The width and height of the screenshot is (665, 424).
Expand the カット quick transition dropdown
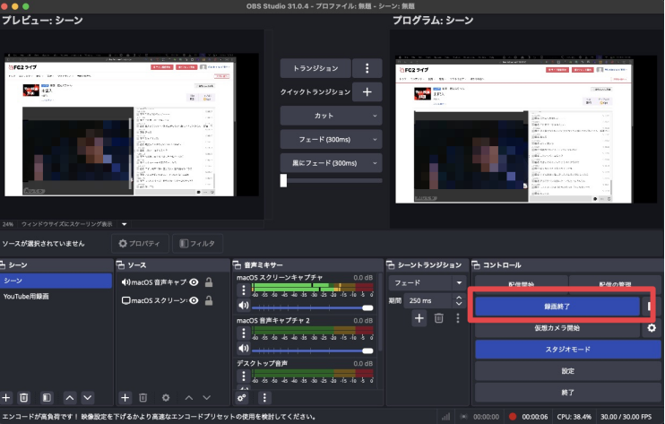(x=331, y=116)
